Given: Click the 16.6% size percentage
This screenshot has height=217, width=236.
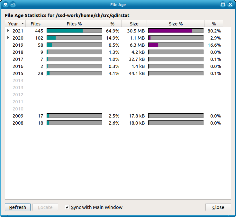Looking at the screenshot, I should click(214, 45).
